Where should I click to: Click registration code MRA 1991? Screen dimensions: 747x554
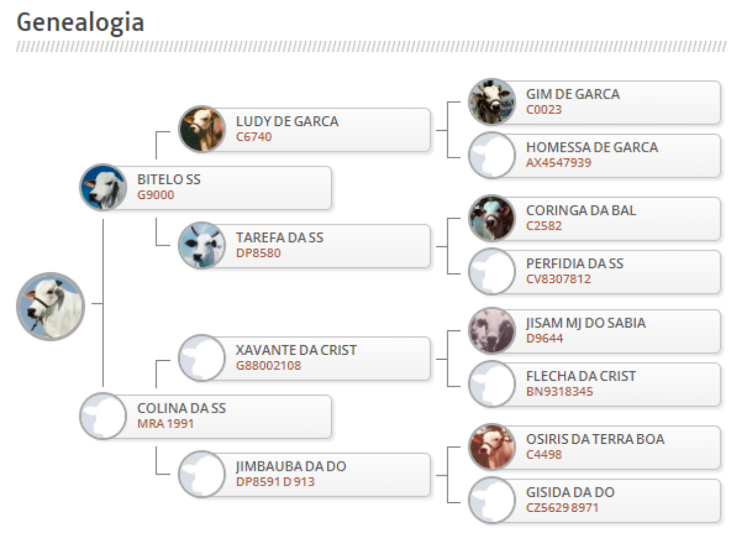[x=166, y=424]
